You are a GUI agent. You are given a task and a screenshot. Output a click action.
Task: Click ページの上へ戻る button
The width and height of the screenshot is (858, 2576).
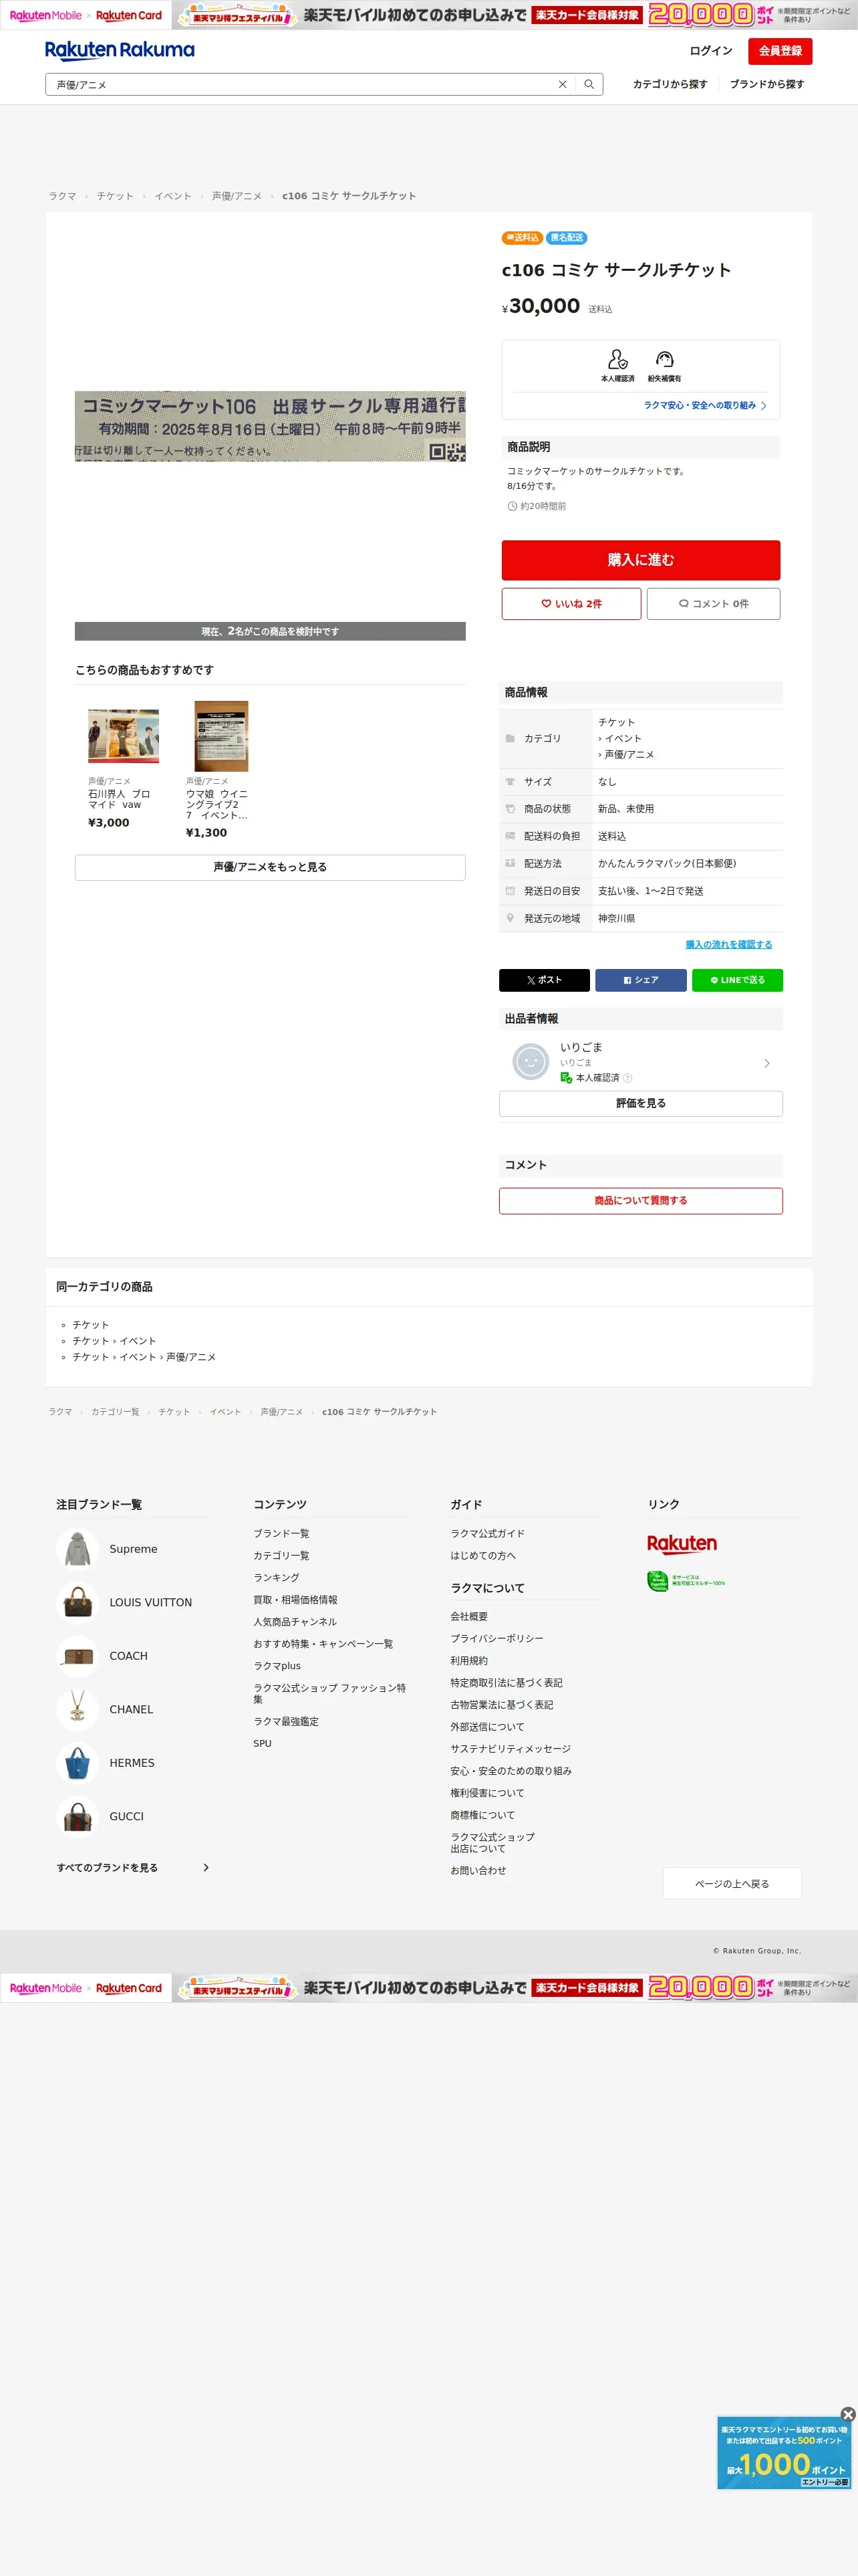tap(732, 1884)
